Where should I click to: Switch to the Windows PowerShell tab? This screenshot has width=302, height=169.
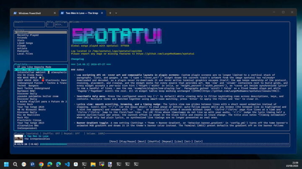(35, 13)
